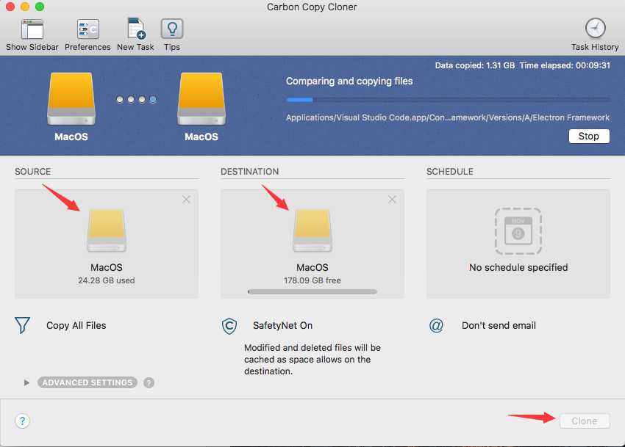Click the Electron Framework file path text

[448, 117]
